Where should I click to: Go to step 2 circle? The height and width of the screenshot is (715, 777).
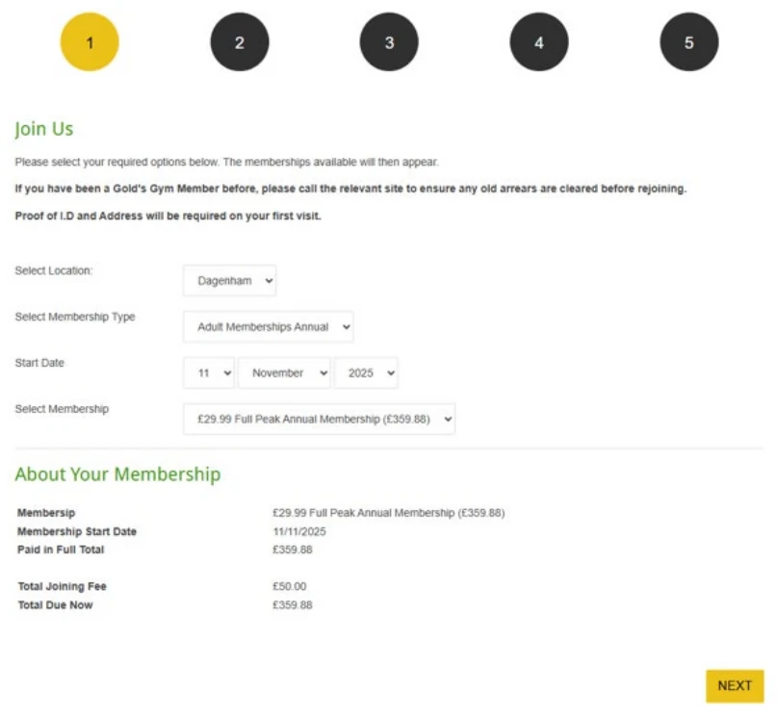click(x=240, y=42)
